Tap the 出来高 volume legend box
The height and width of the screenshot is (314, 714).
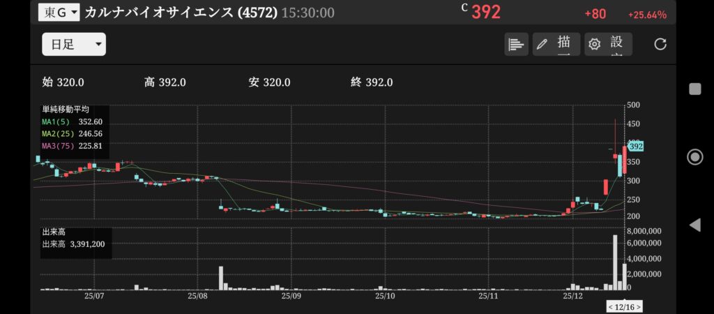[x=75, y=239]
